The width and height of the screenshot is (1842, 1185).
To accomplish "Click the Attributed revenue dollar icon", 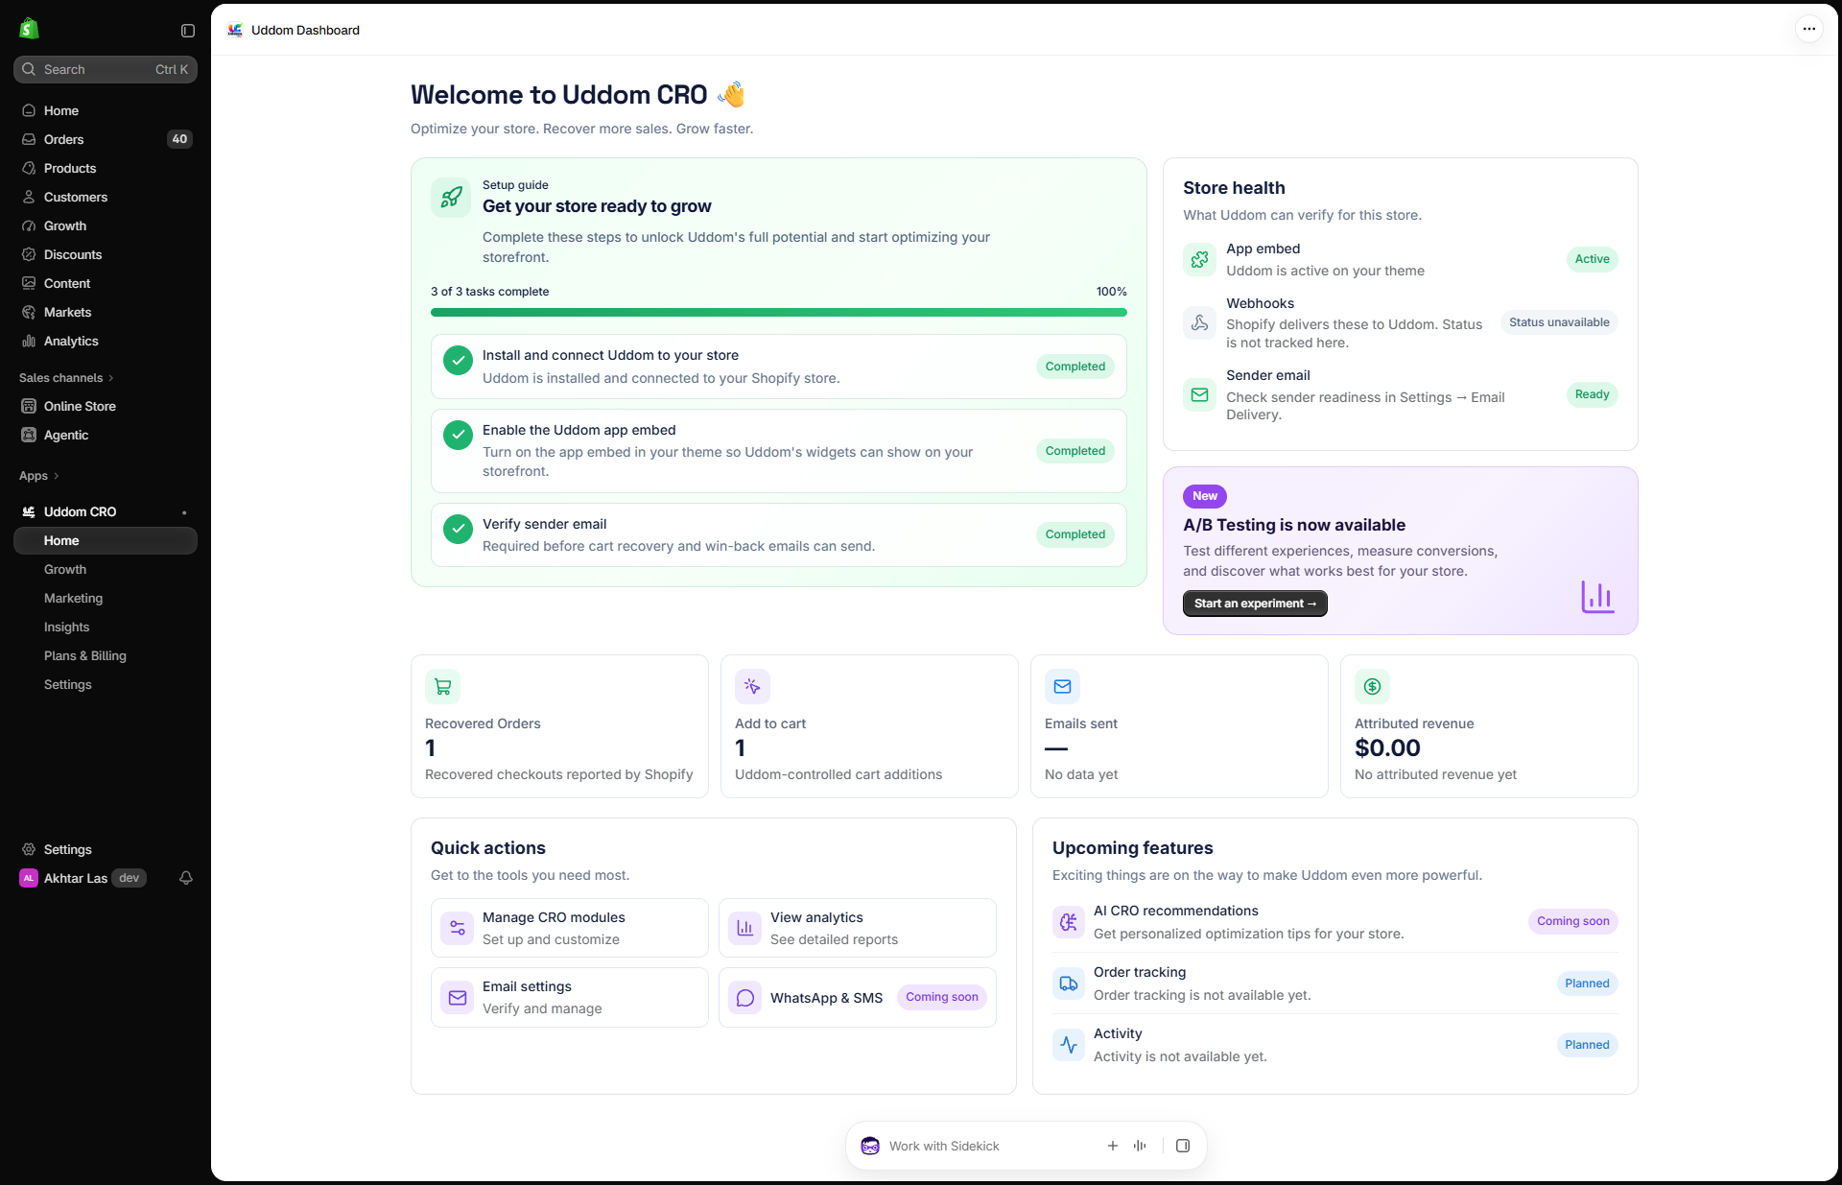I will (1372, 686).
